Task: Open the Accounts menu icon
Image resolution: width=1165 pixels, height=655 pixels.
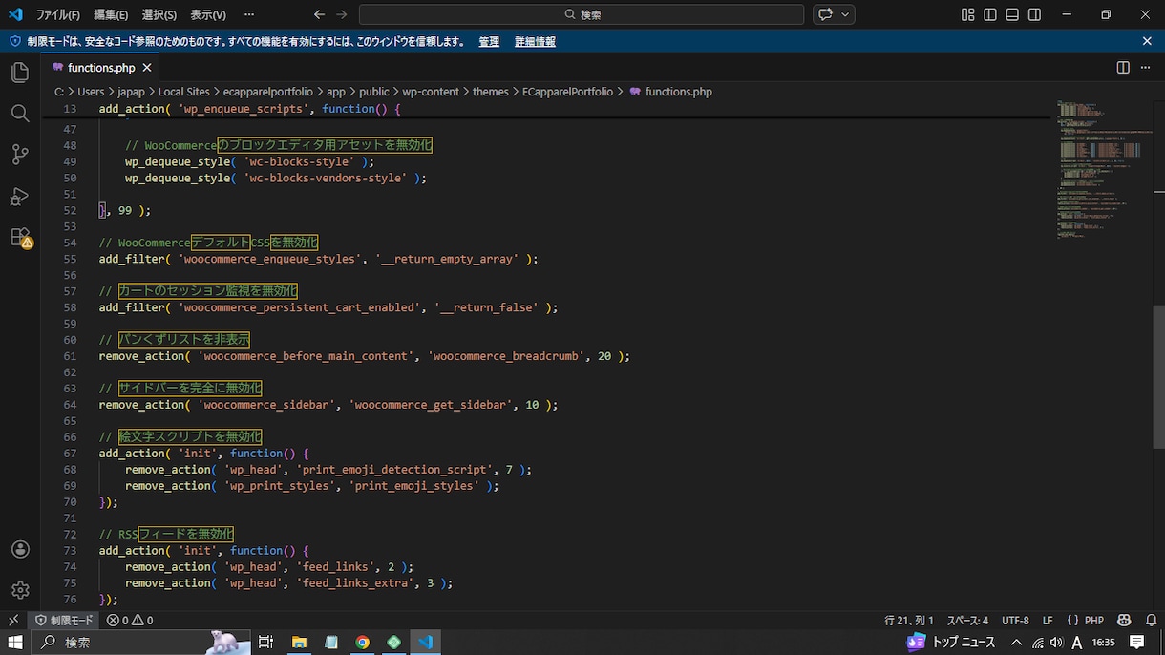Action: [20, 549]
